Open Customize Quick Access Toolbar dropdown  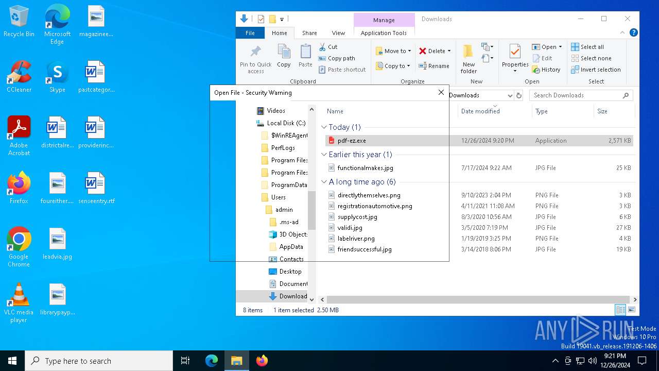(x=282, y=20)
